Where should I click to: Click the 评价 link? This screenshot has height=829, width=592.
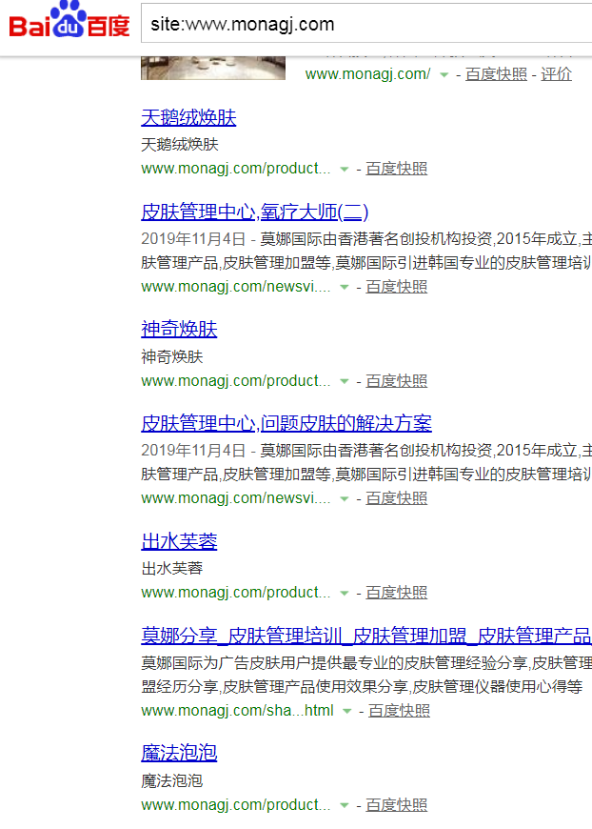point(556,74)
